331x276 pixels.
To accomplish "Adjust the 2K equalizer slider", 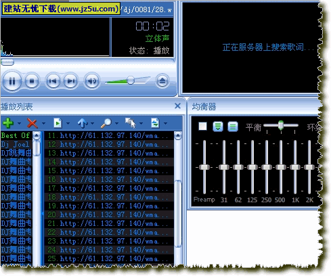I will (x=309, y=167).
